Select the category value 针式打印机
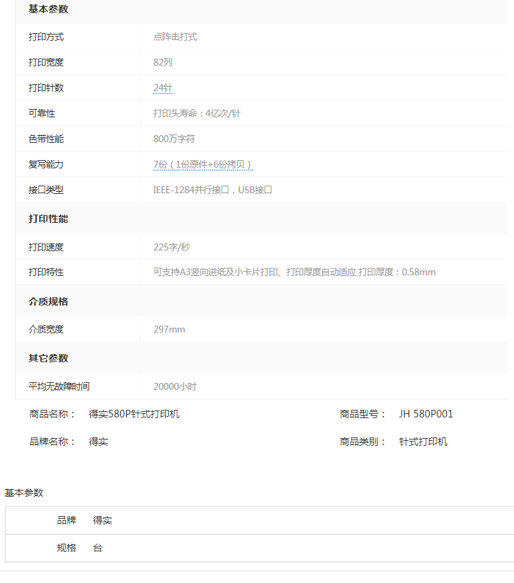This screenshot has height=583, width=514. point(423,442)
